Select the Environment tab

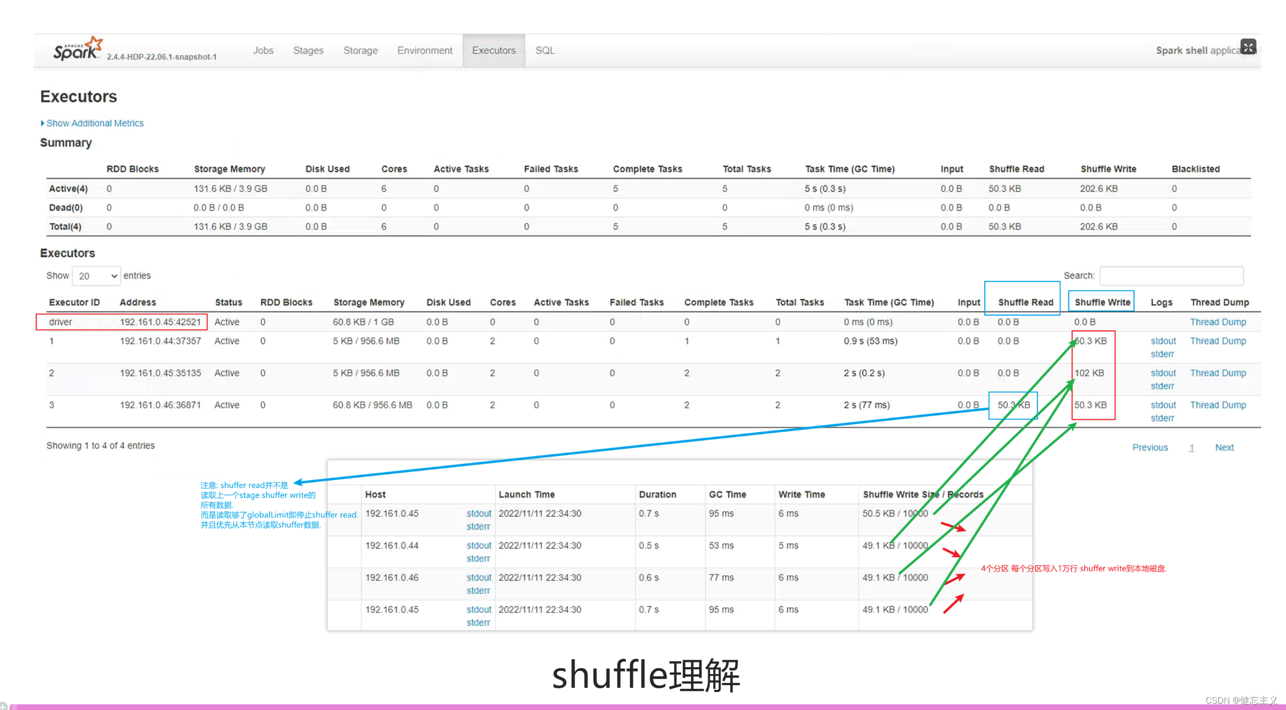pos(424,50)
